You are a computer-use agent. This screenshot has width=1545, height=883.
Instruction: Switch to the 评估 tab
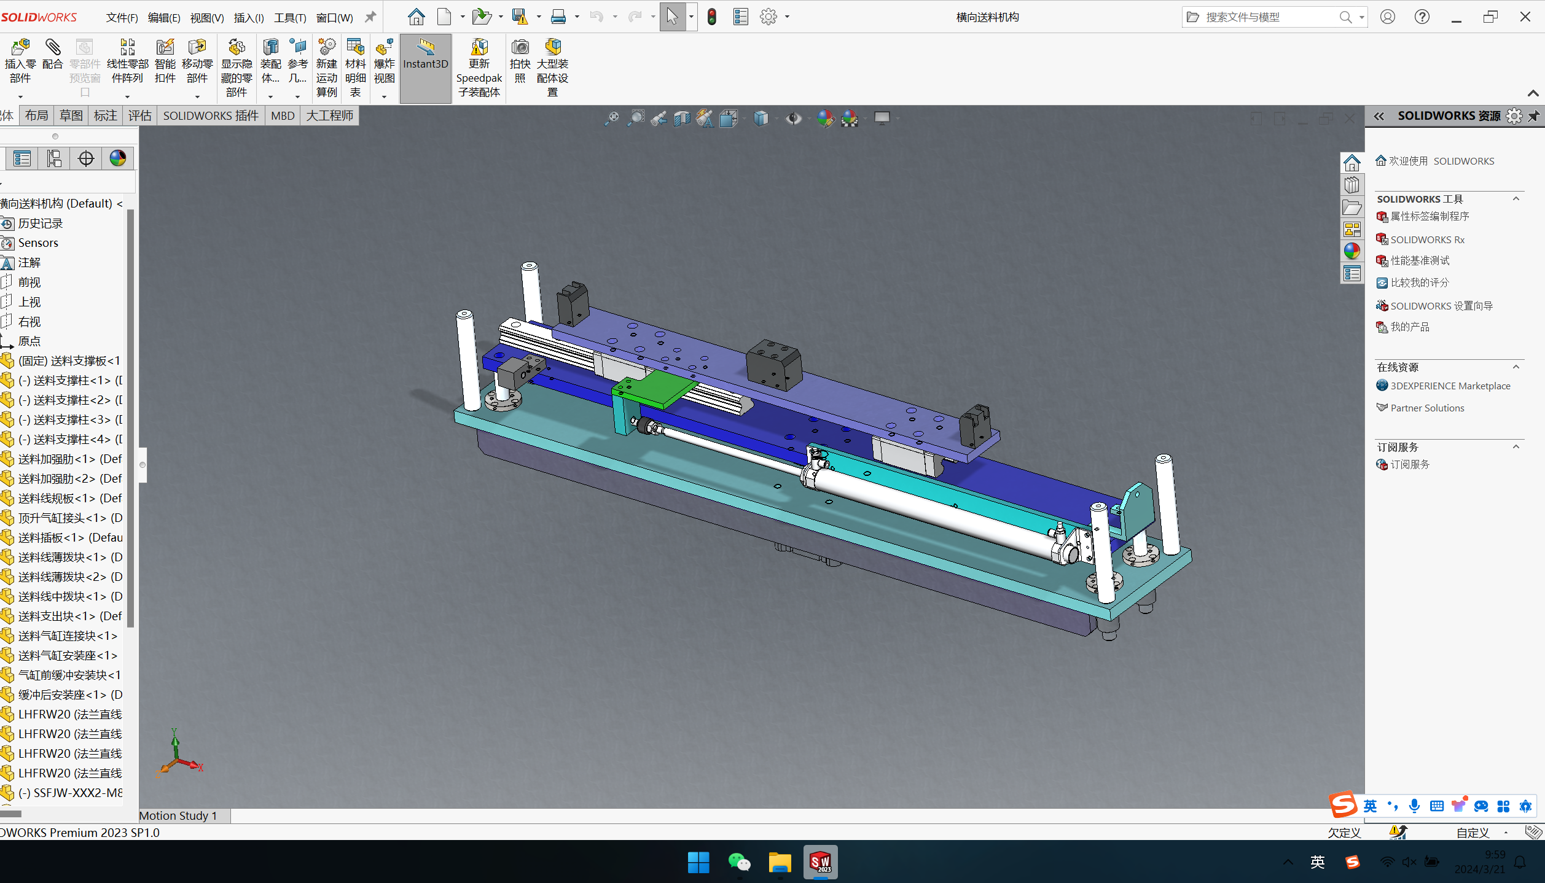click(x=139, y=115)
